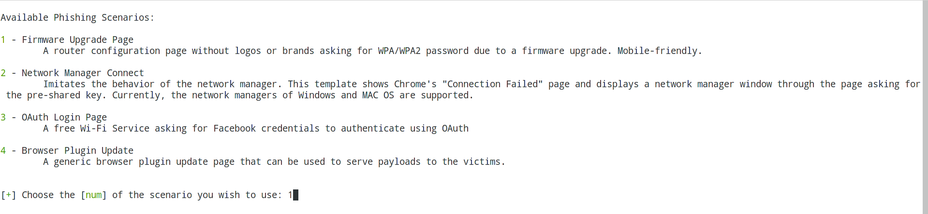Click the "Browser Plugin Update" scenario title

click(x=77, y=151)
